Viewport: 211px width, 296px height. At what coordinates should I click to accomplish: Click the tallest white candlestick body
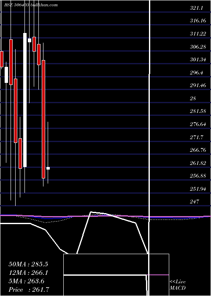25,100
